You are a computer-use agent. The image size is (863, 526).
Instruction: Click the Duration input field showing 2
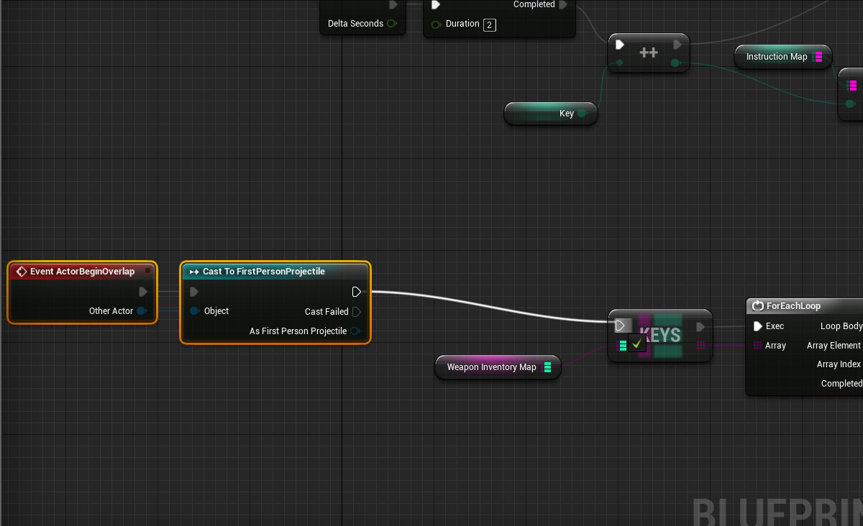tap(490, 24)
